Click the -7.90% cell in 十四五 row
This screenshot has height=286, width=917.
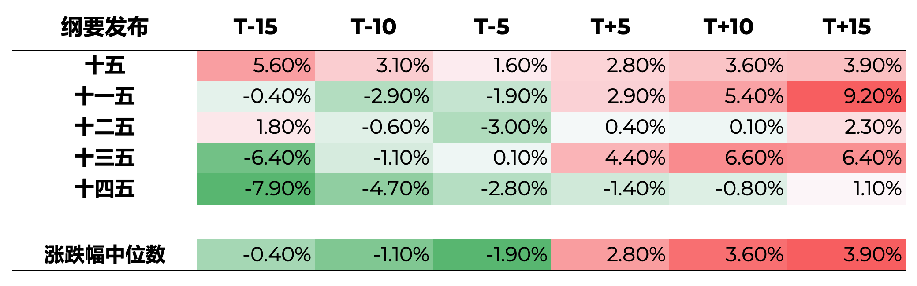(x=256, y=189)
